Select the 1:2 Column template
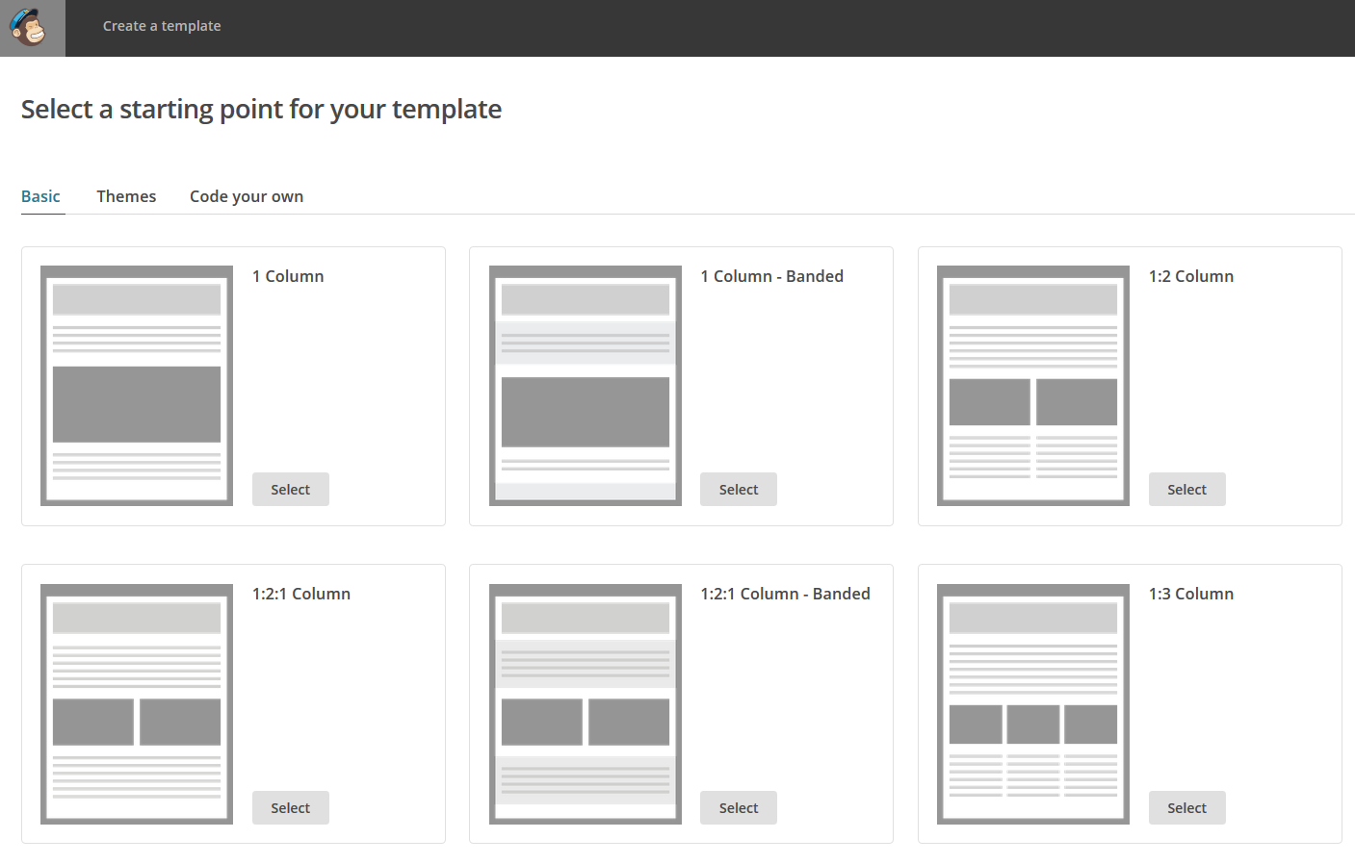1355x864 pixels. 1187,489
